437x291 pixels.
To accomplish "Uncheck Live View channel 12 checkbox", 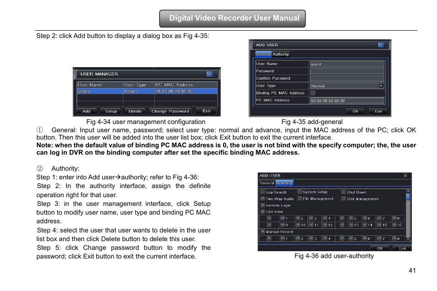I will click(325, 225).
